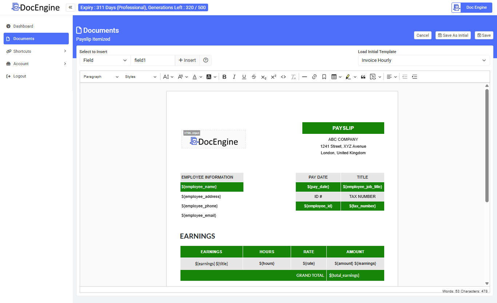The width and height of the screenshot is (497, 303).
Task: Click the subscript icon
Action: 264,77
